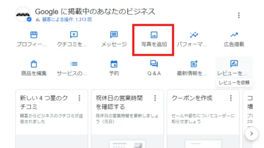
Task: Click the レビューを依頼 tooltip label
Action: point(234,83)
